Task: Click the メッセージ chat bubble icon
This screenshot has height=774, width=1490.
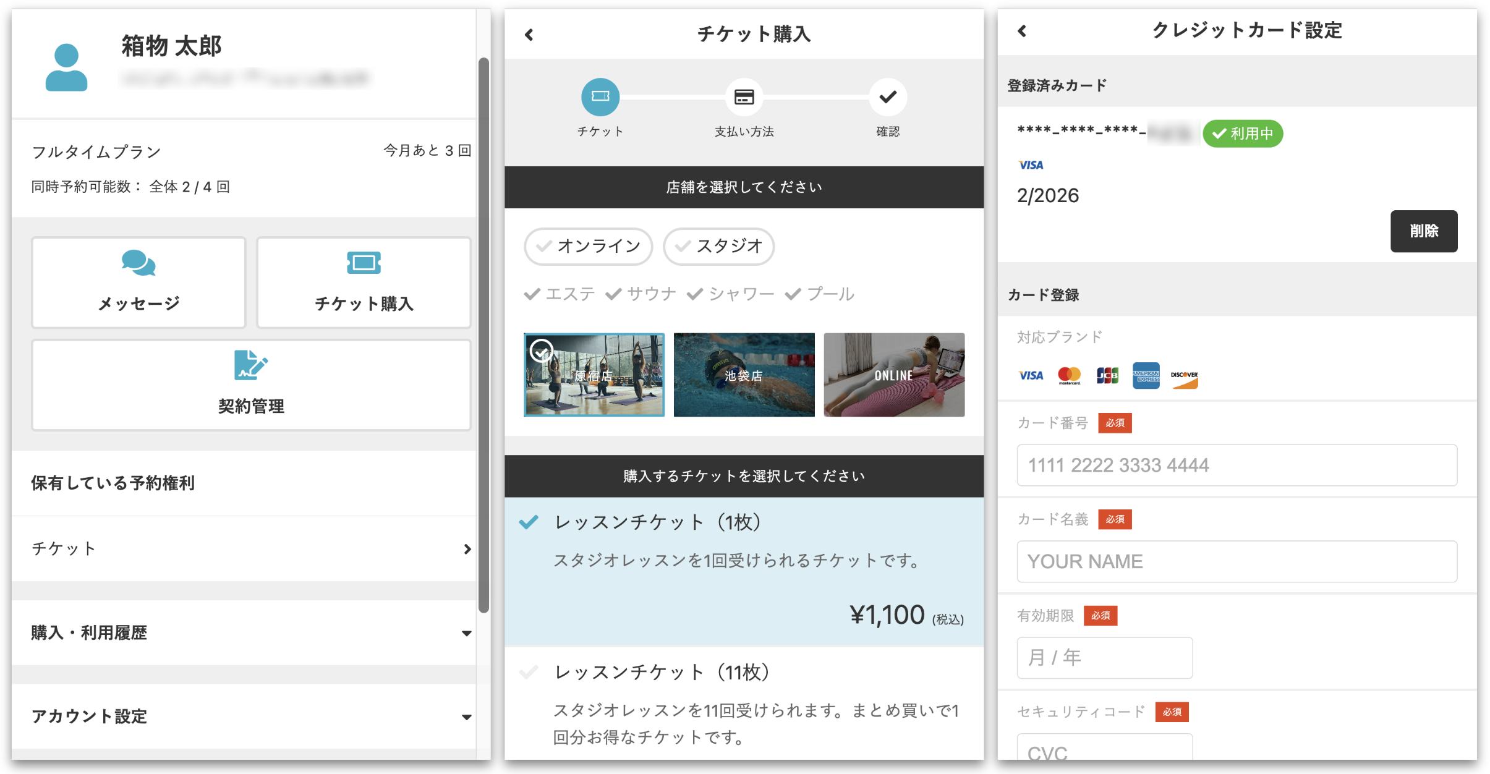Action: (x=138, y=263)
